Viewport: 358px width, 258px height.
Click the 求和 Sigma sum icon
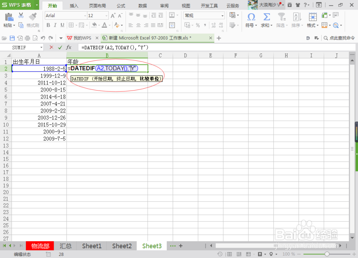266,17
